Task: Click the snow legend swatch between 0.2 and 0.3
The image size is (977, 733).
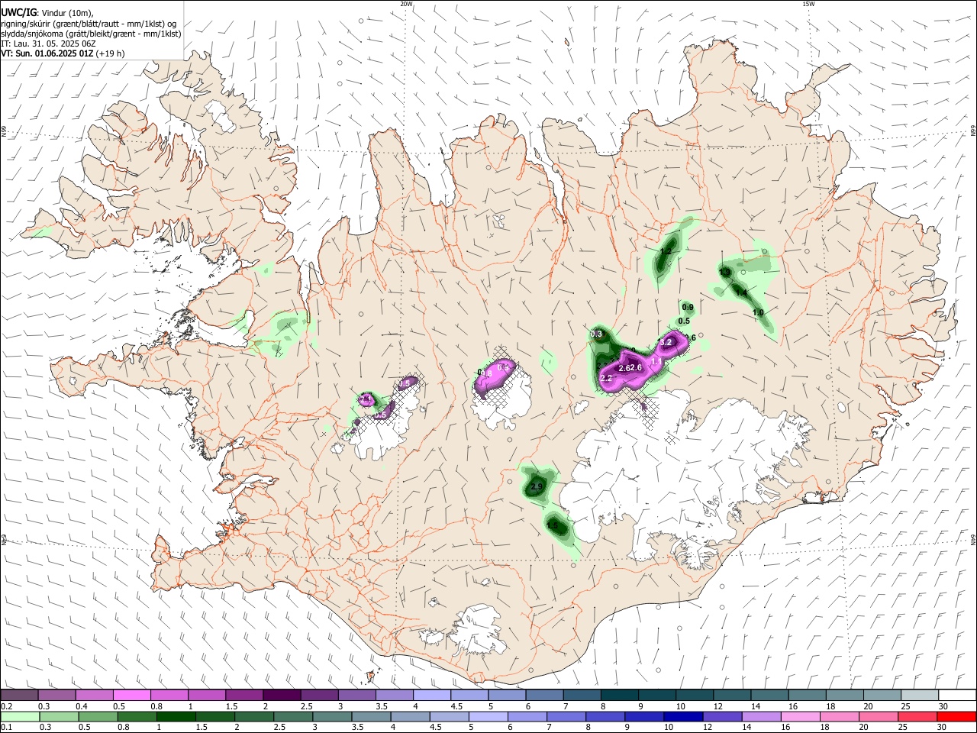Action: pos(19,695)
